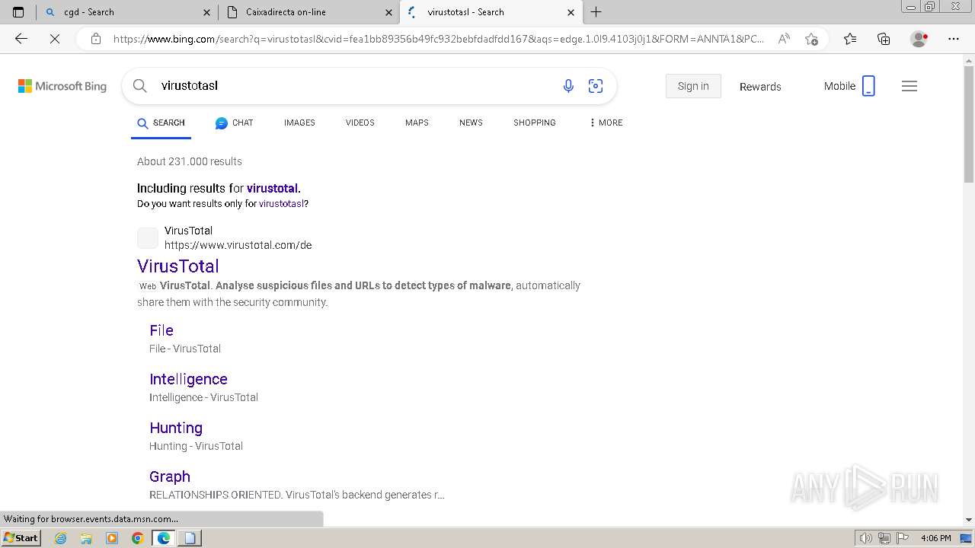Open the Action Center flag icon
The width and height of the screenshot is (975, 548).
point(902,538)
